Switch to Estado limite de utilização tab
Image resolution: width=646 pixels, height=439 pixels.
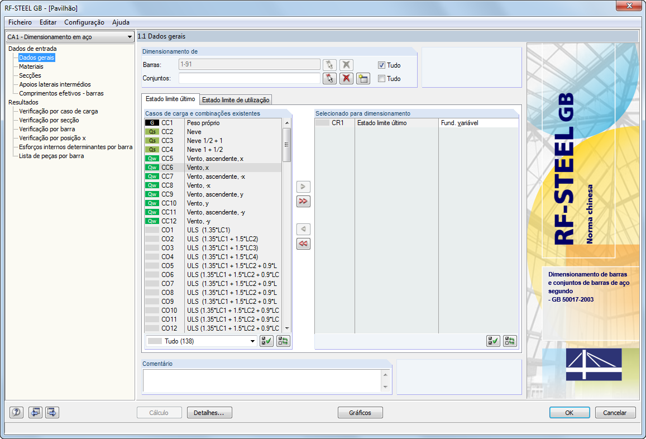tap(236, 100)
